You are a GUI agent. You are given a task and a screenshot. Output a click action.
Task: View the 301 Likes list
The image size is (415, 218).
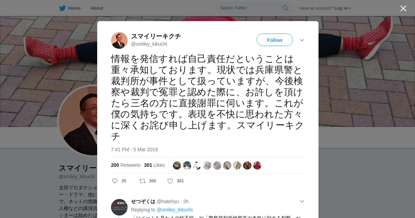tap(154, 165)
